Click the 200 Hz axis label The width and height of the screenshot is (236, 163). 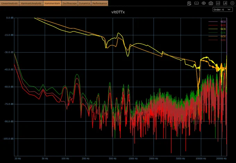click(x=86, y=158)
